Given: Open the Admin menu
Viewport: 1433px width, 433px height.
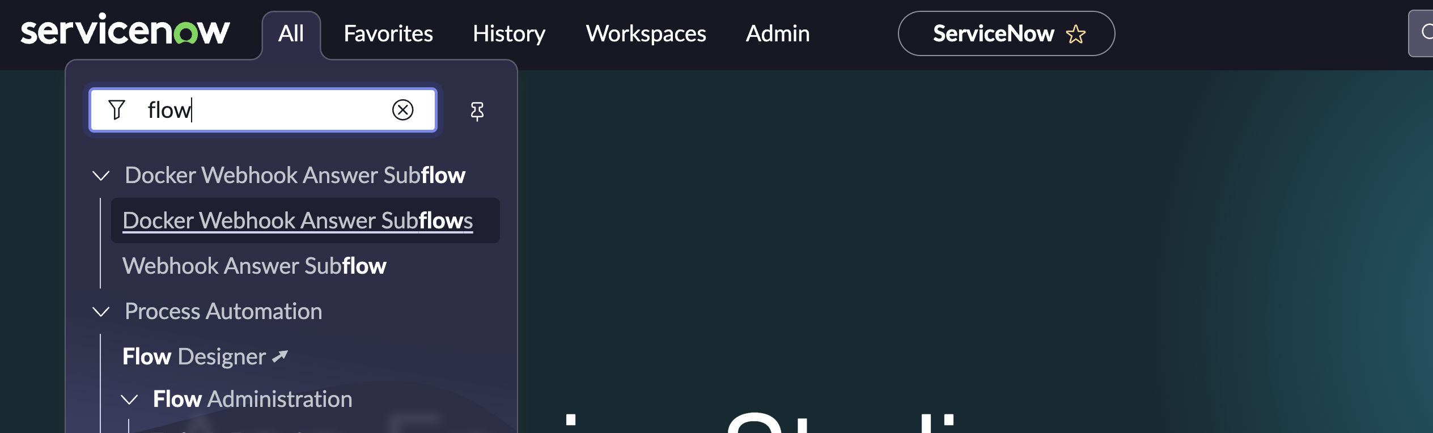Looking at the screenshot, I should pyautogui.click(x=777, y=34).
